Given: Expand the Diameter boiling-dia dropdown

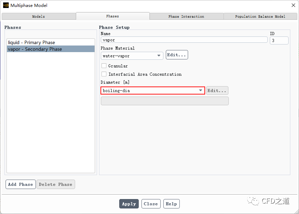Looking at the screenshot, I should pyautogui.click(x=153, y=91).
